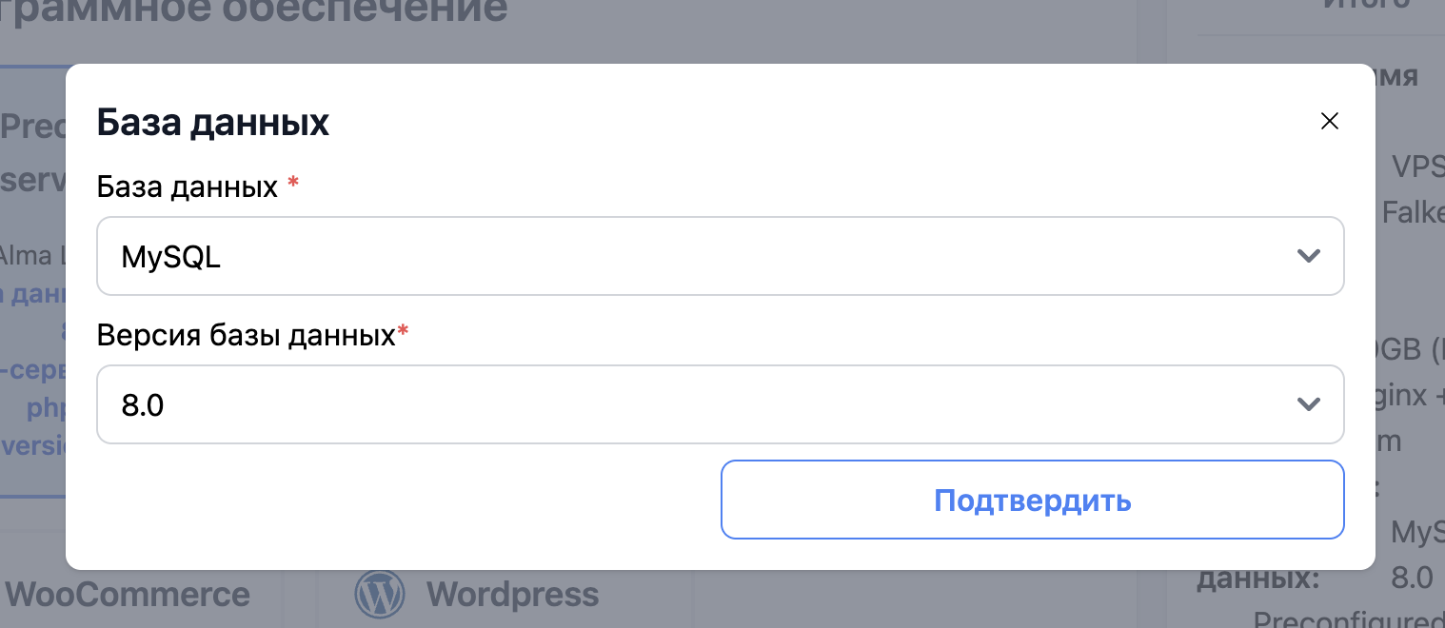Open the MySQL database type dropdown
The height and width of the screenshot is (628, 1445).
(721, 256)
